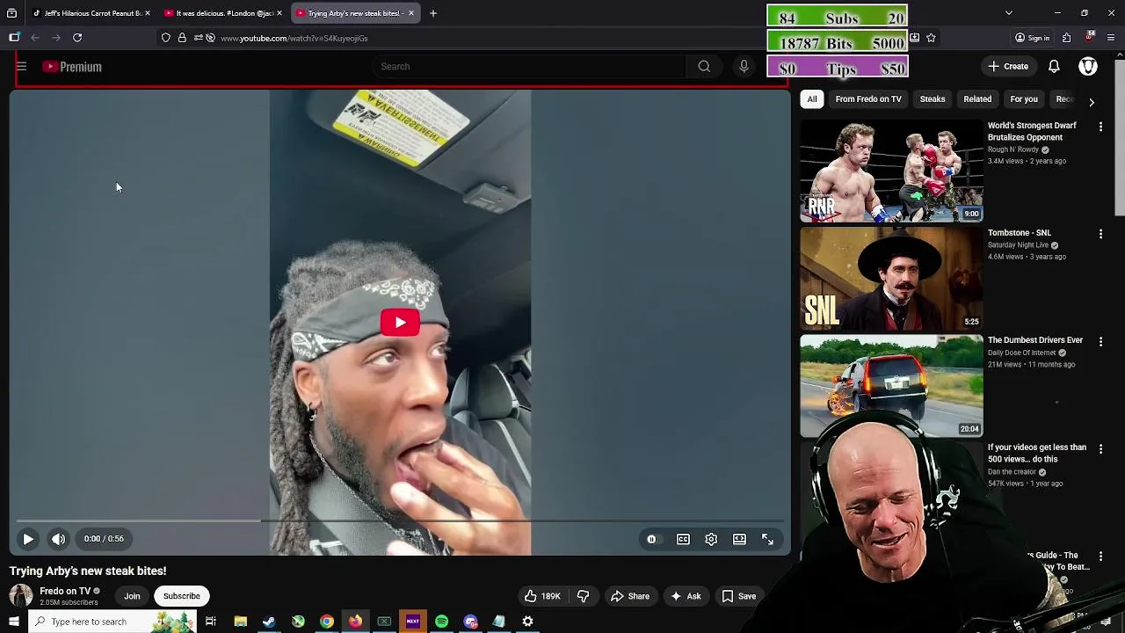Close the Trying Arby's new steak bites tab
1125x633 pixels.
click(410, 13)
